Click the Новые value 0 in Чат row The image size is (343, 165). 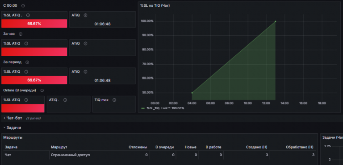click(x=196, y=155)
